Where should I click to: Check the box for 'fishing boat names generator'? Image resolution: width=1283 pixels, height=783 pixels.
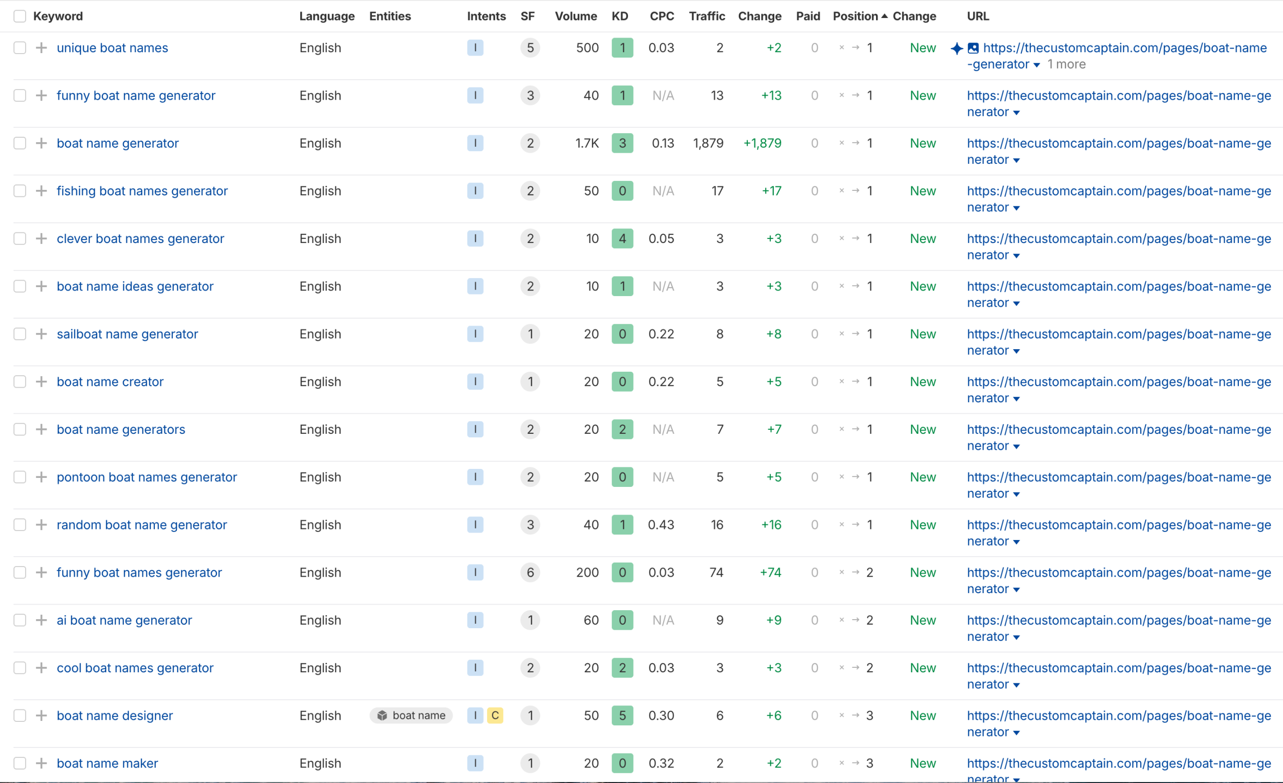tap(20, 191)
